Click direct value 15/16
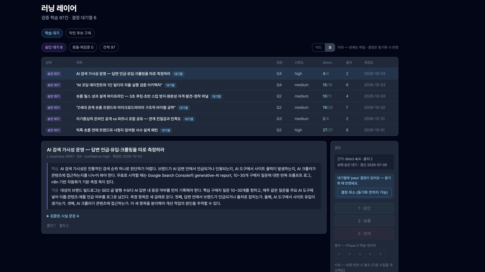The width and height of the screenshot is (485, 272). pos(327,85)
